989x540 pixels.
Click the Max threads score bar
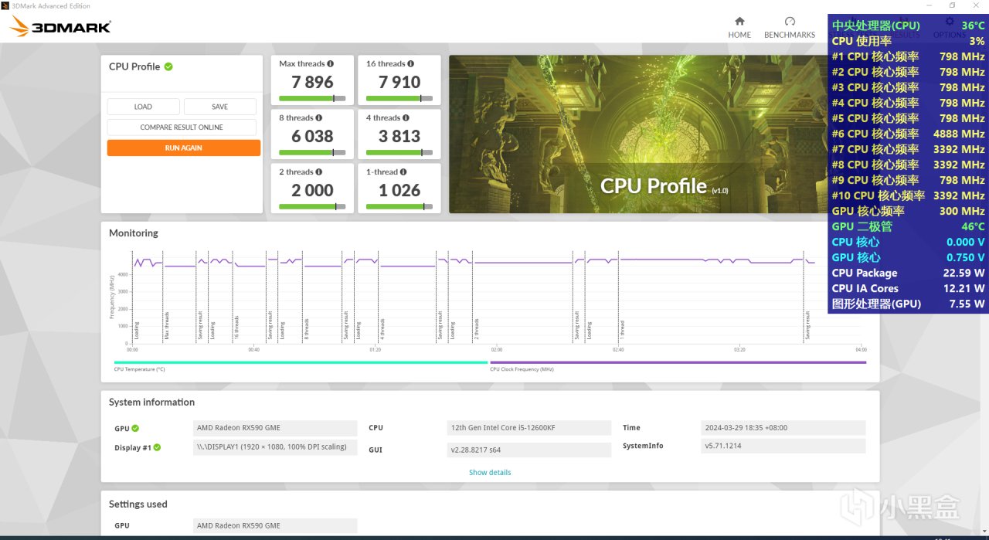[x=312, y=98]
